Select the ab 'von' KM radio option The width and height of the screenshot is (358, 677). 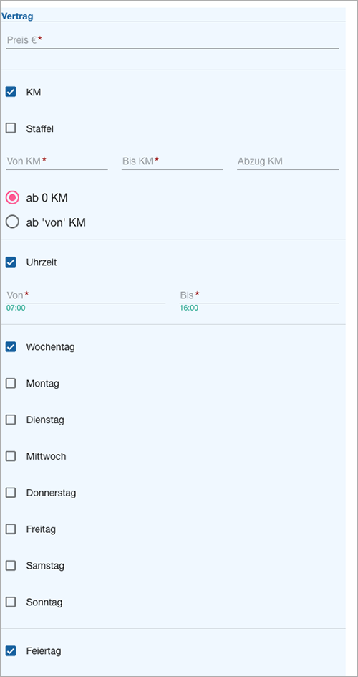pos(12,222)
